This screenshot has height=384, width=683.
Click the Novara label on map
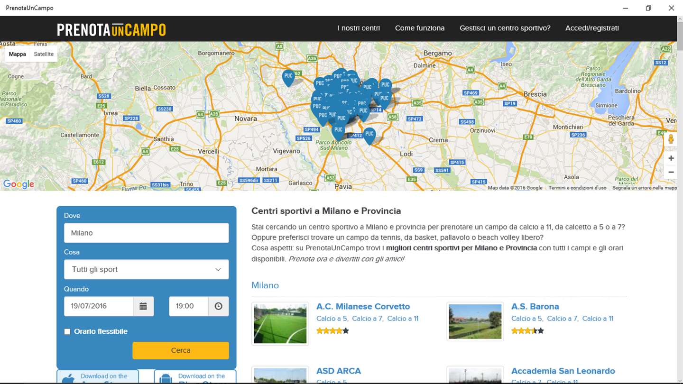(x=246, y=118)
